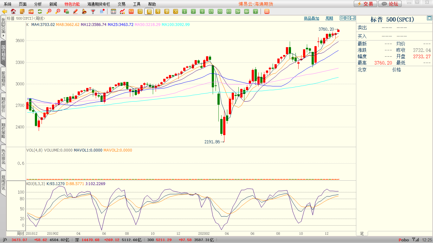Select the 1 minute period button
Screen dimensions: 433x243
click(184, 11)
